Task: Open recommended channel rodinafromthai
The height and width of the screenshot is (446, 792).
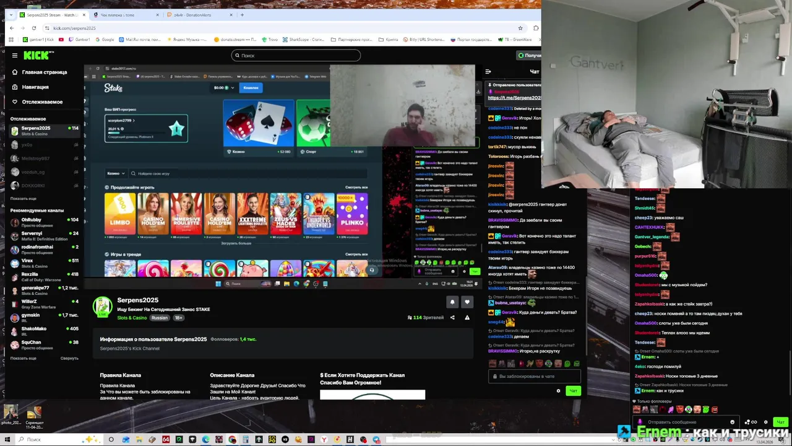Action: [x=45, y=250]
